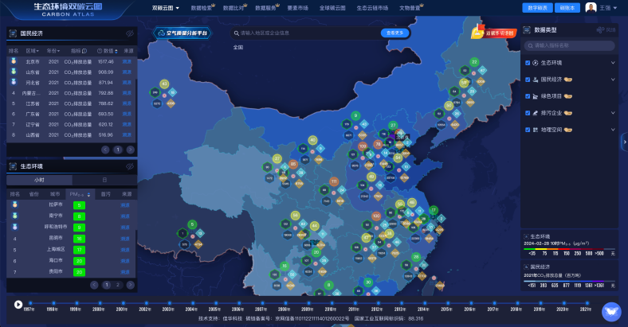Click the 国民经济 panel header icon
Image resolution: width=628 pixels, height=327 pixels.
tap(13, 33)
